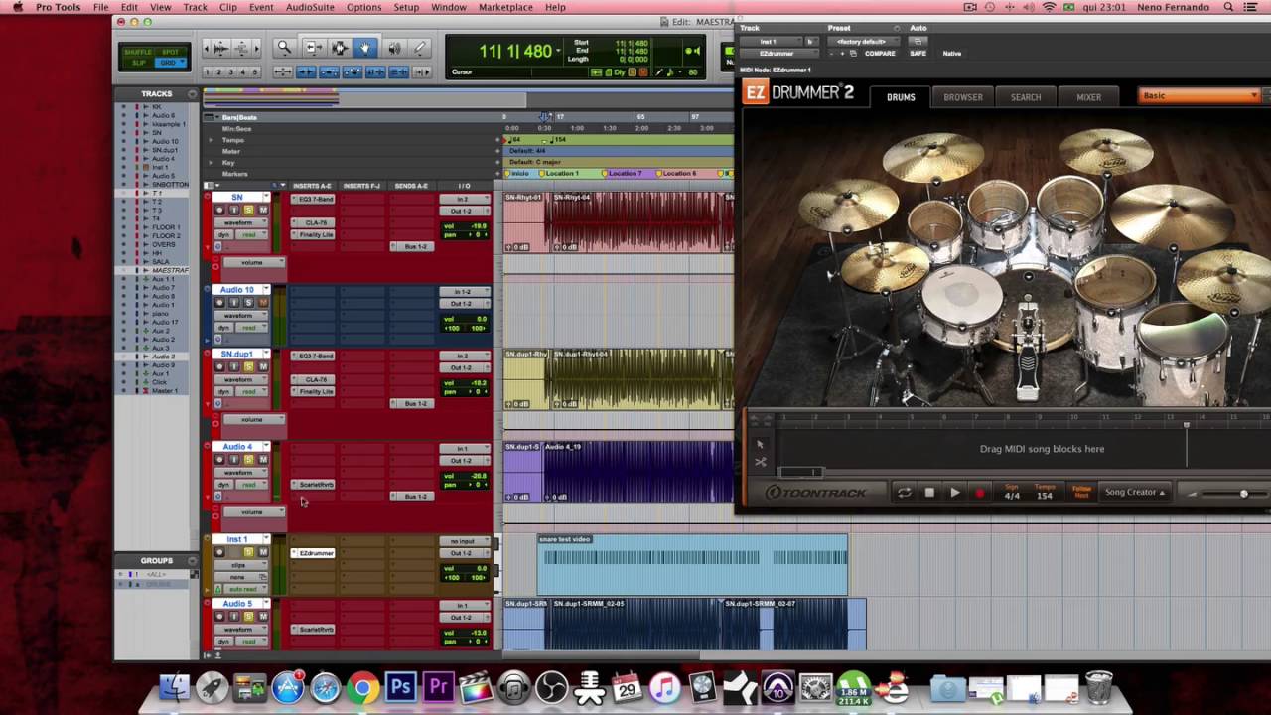
Task: Click the EZdrummer scissors cut tool
Action: (x=761, y=462)
